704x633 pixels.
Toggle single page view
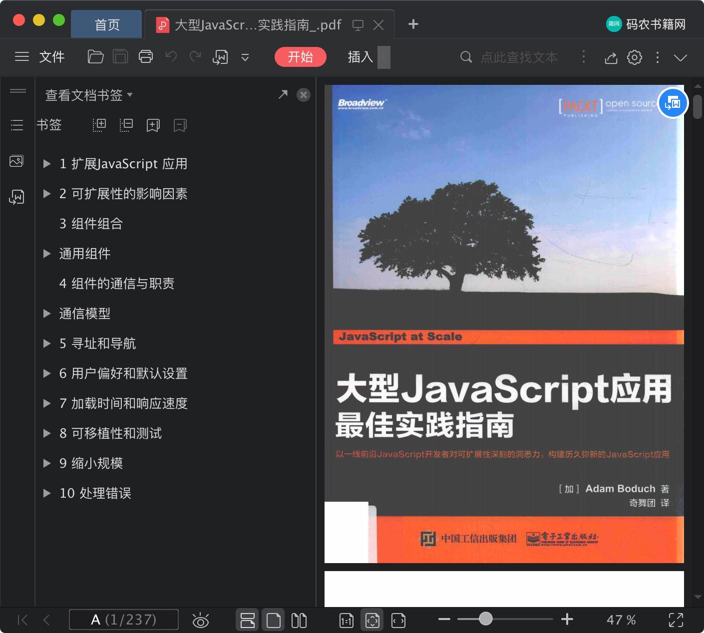274,621
